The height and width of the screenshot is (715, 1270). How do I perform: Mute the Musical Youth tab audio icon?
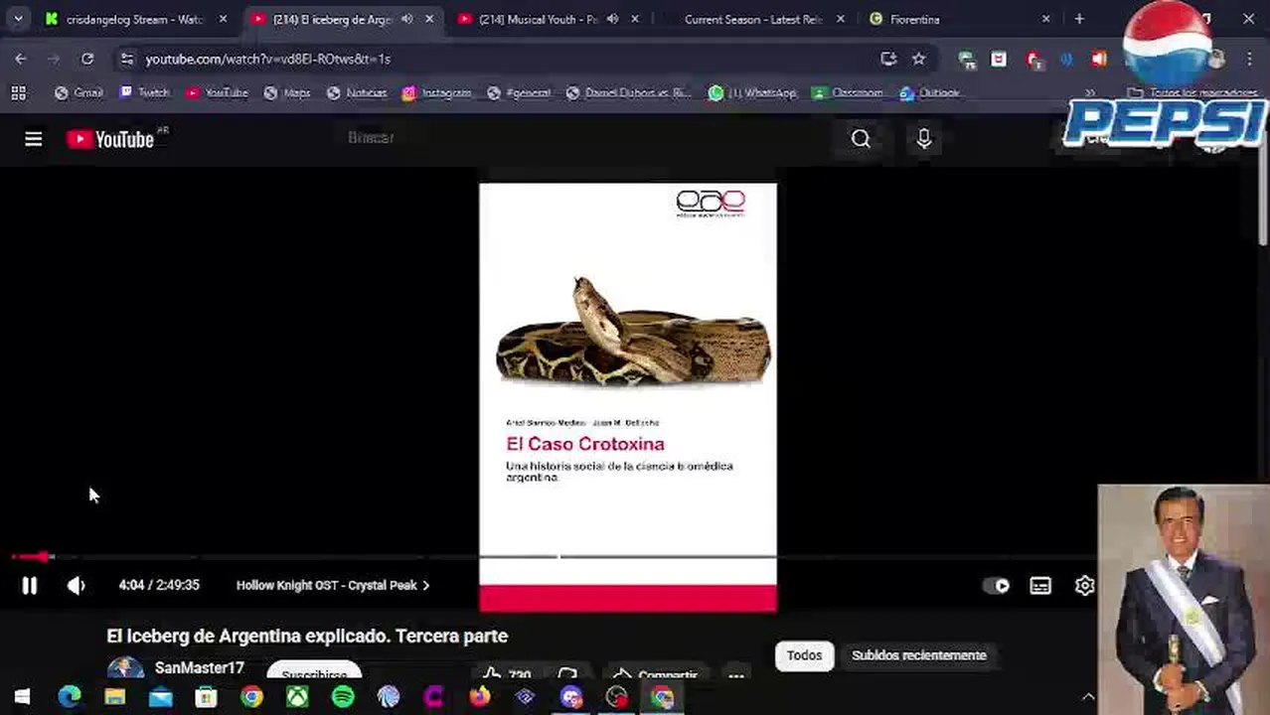pyautogui.click(x=613, y=19)
